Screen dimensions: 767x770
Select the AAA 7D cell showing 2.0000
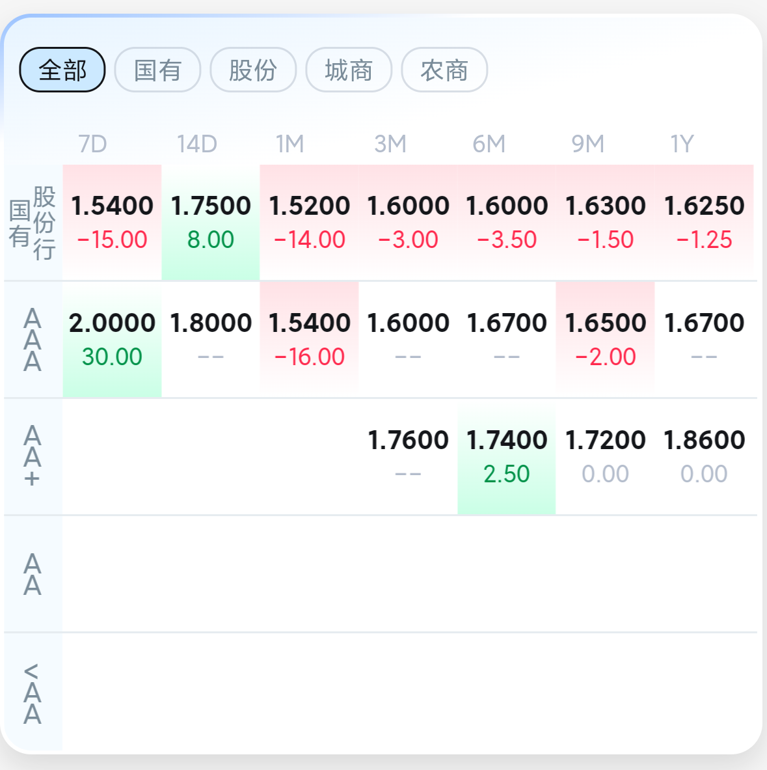pyautogui.click(x=112, y=339)
